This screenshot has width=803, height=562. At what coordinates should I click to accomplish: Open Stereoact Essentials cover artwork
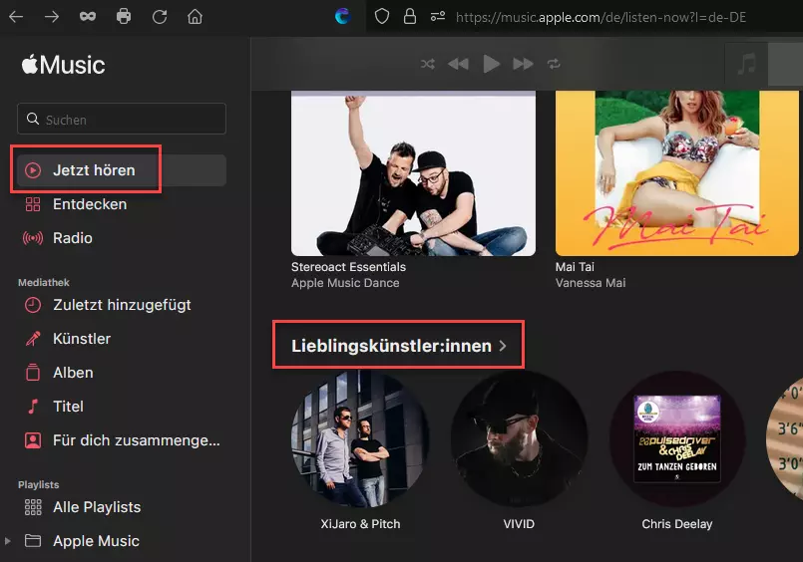413,173
